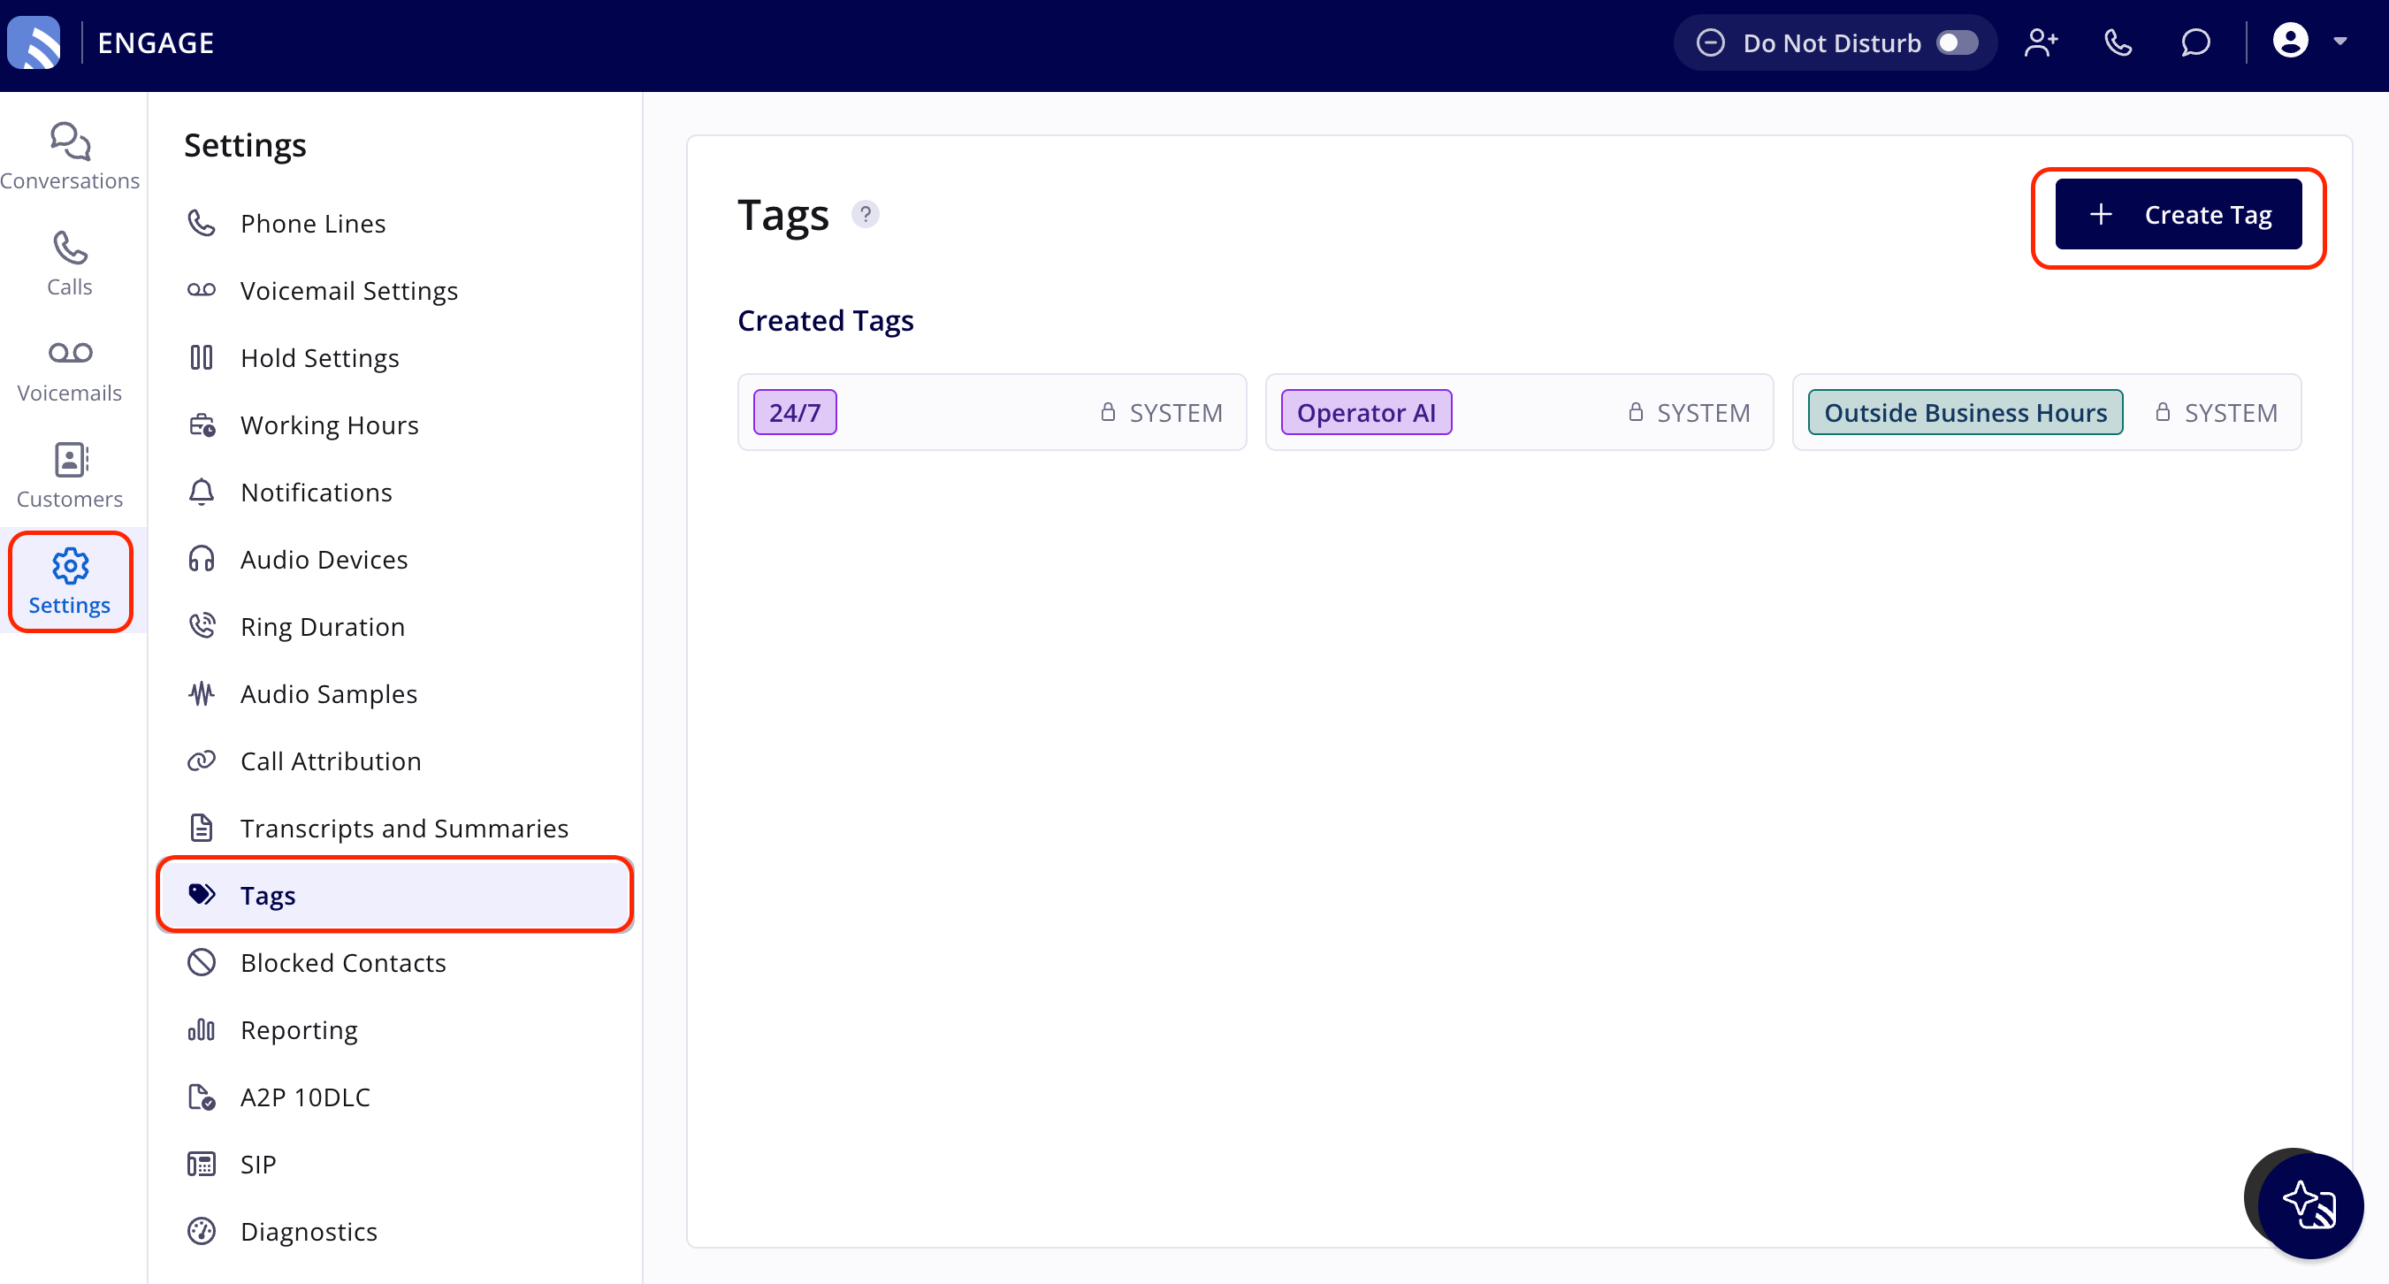Click the user profile avatar icon
The image size is (2389, 1284).
2290,41
